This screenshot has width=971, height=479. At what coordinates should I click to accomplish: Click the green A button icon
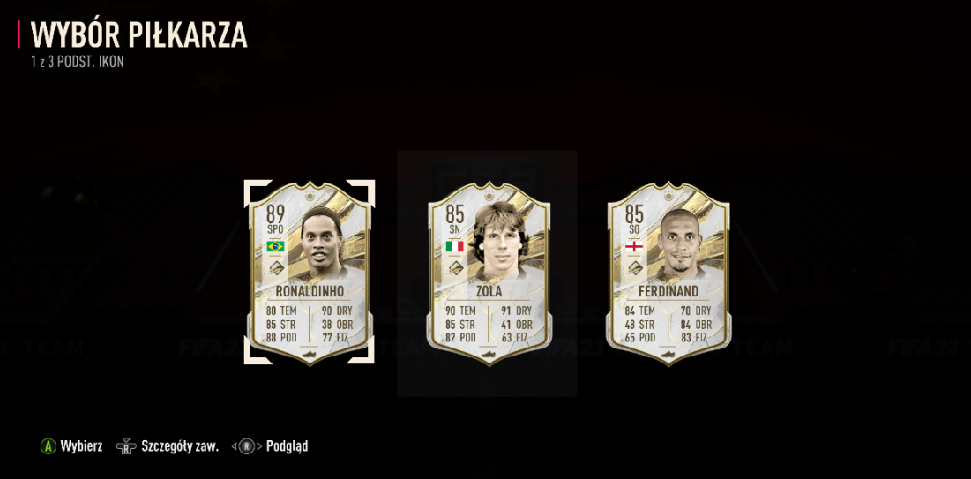pyautogui.click(x=49, y=446)
